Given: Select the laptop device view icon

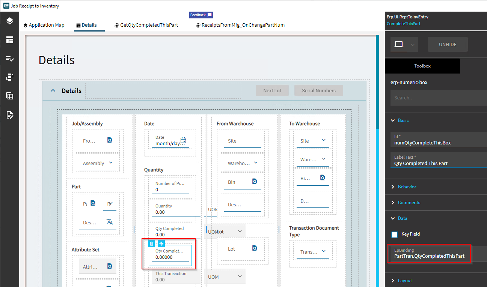Looking at the screenshot, I should (x=399, y=44).
